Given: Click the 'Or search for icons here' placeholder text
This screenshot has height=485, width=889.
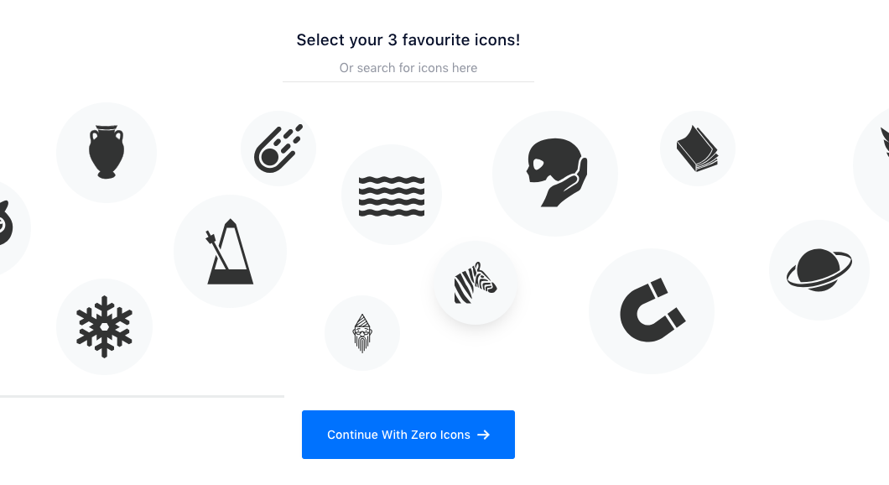Looking at the screenshot, I should click(x=408, y=68).
